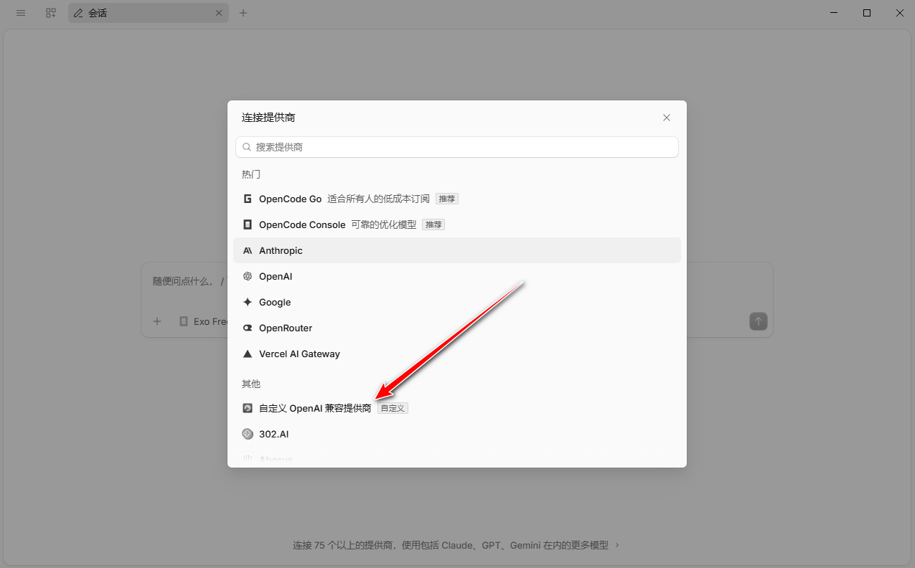
Task: Click the OpenCode Go logo icon
Action: click(x=248, y=199)
